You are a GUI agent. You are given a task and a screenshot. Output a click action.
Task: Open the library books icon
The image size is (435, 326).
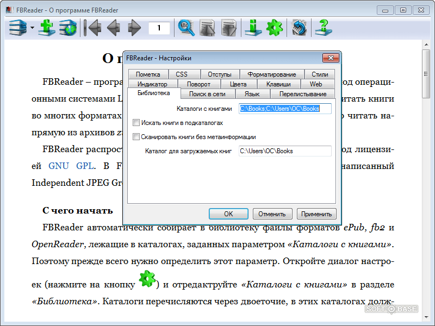[18, 28]
